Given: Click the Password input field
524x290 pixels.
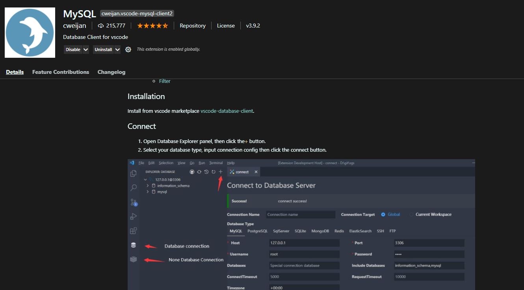Looking at the screenshot, I should click(429, 254).
